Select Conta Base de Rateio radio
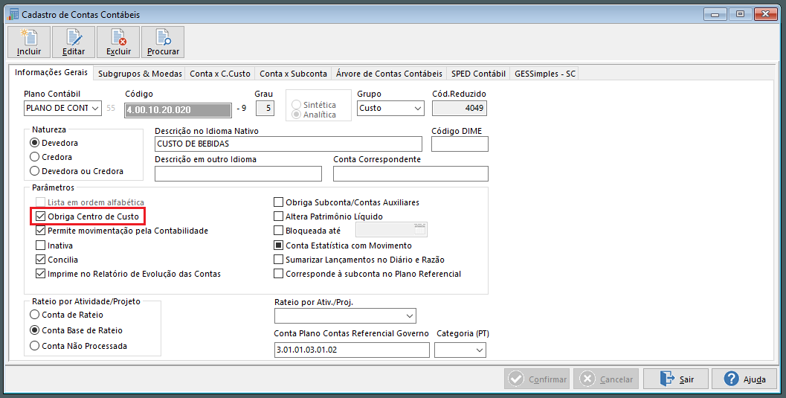Image resolution: width=786 pixels, height=398 pixels. [x=35, y=330]
